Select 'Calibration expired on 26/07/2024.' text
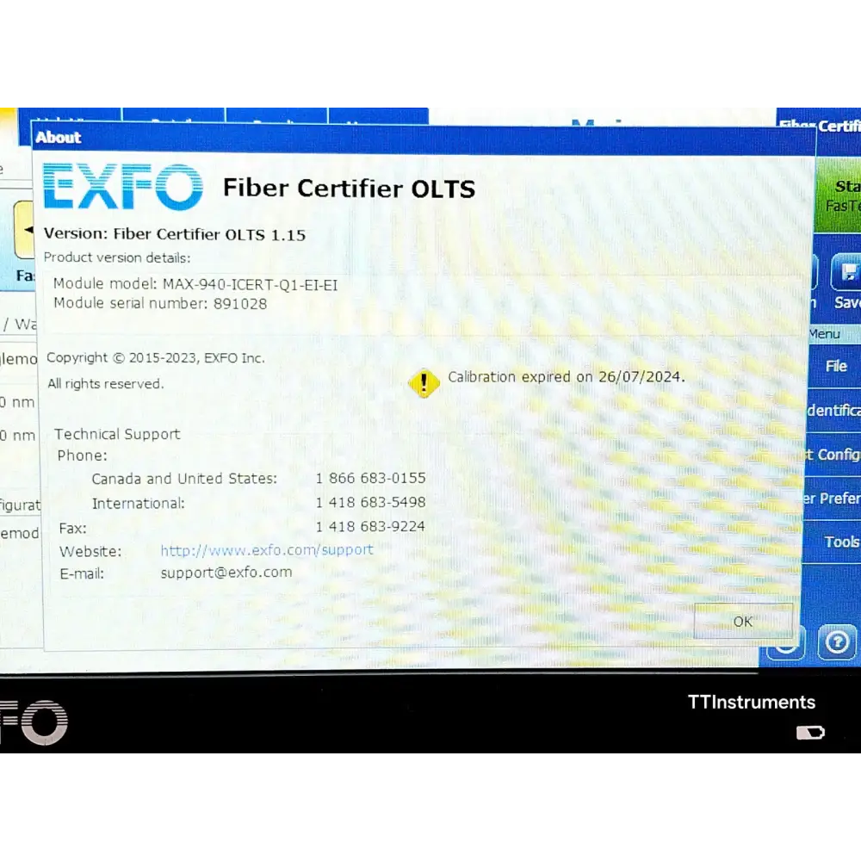Image resolution: width=861 pixels, height=861 pixels. point(567,377)
